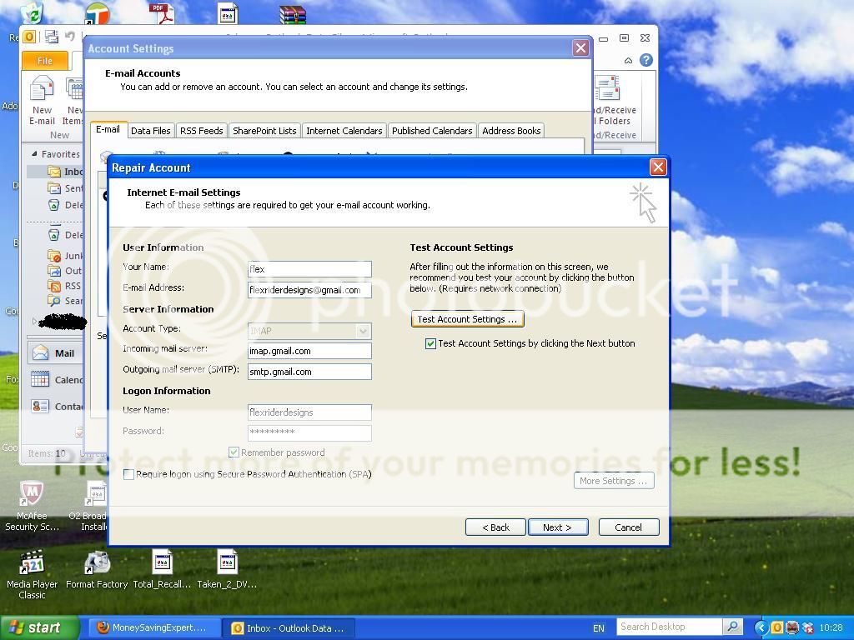854x640 pixels.
Task: Open McAfee Security Scan desktop icon
Action: coord(32,496)
